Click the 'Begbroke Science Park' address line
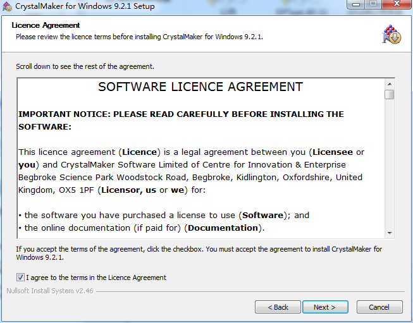 [x=190, y=177]
